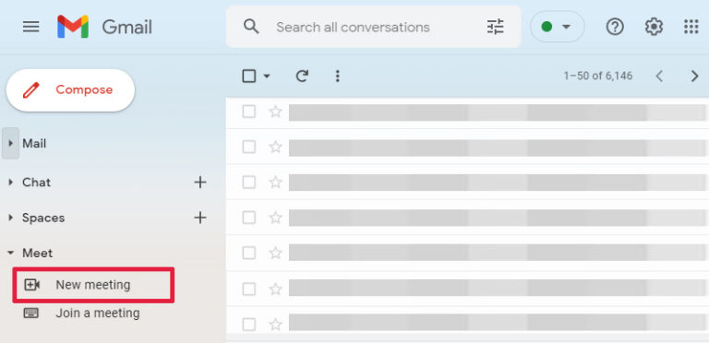Screen dimensions: 709x343
Task: Tick the select-all checkbox in the toolbar
Action: coord(249,76)
